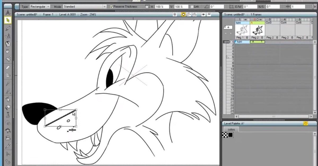Select the Brush tool
This screenshot has width=318, height=166.
tap(8, 28)
